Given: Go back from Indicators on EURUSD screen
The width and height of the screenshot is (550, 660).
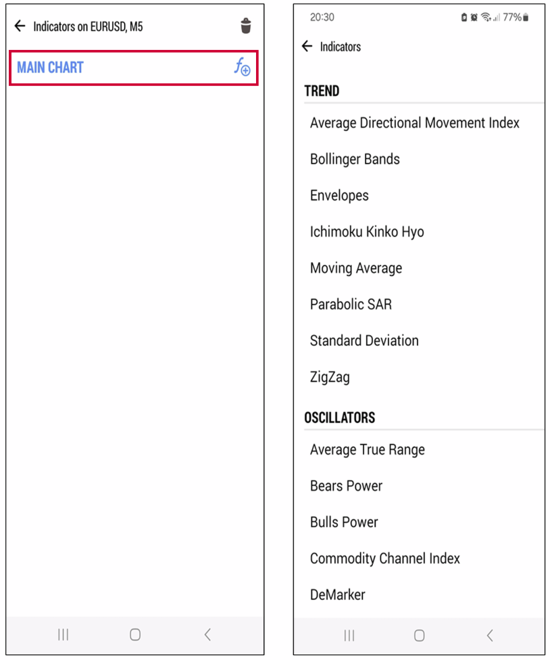Looking at the screenshot, I should 20,26.
